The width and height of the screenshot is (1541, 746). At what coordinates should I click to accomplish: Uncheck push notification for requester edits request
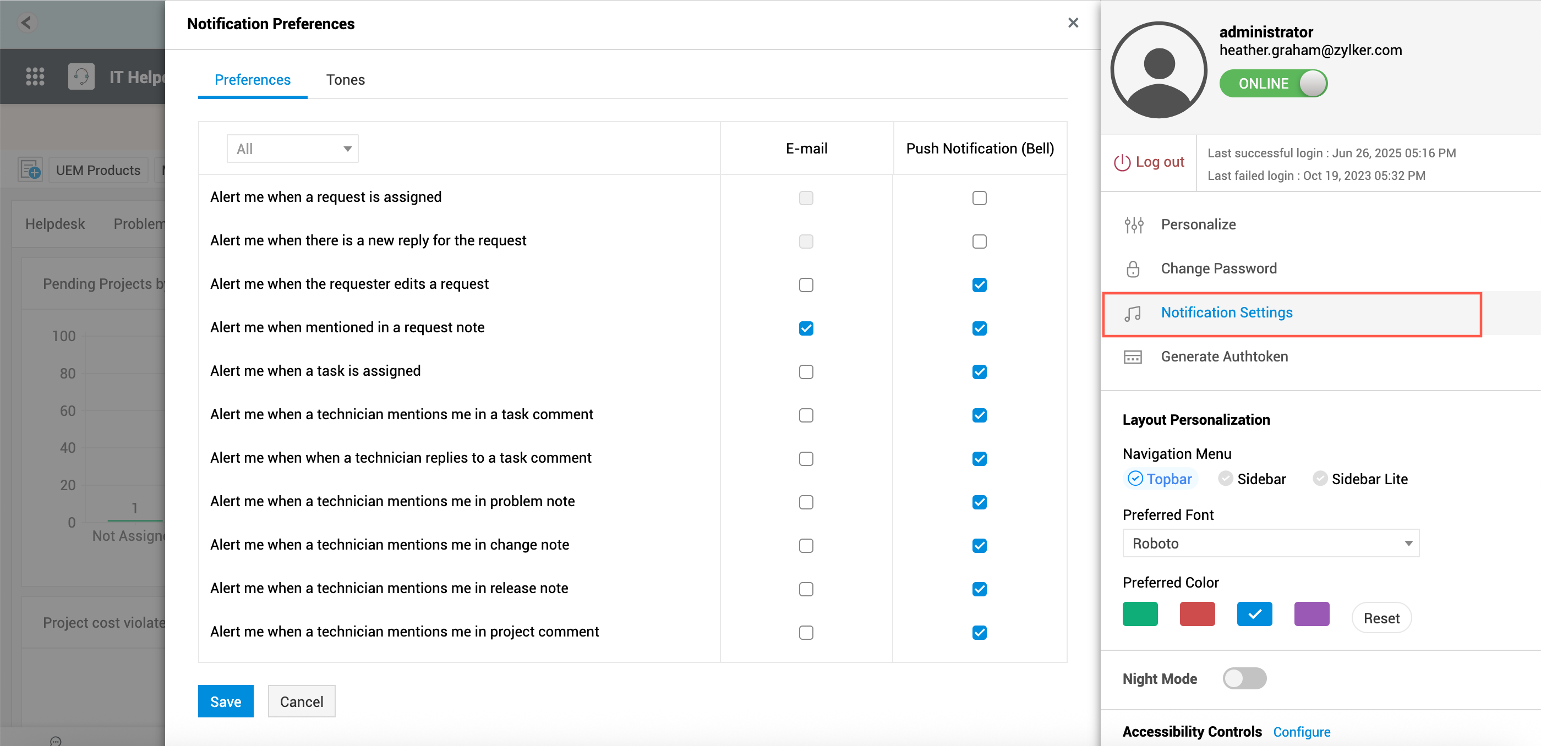pyautogui.click(x=979, y=285)
